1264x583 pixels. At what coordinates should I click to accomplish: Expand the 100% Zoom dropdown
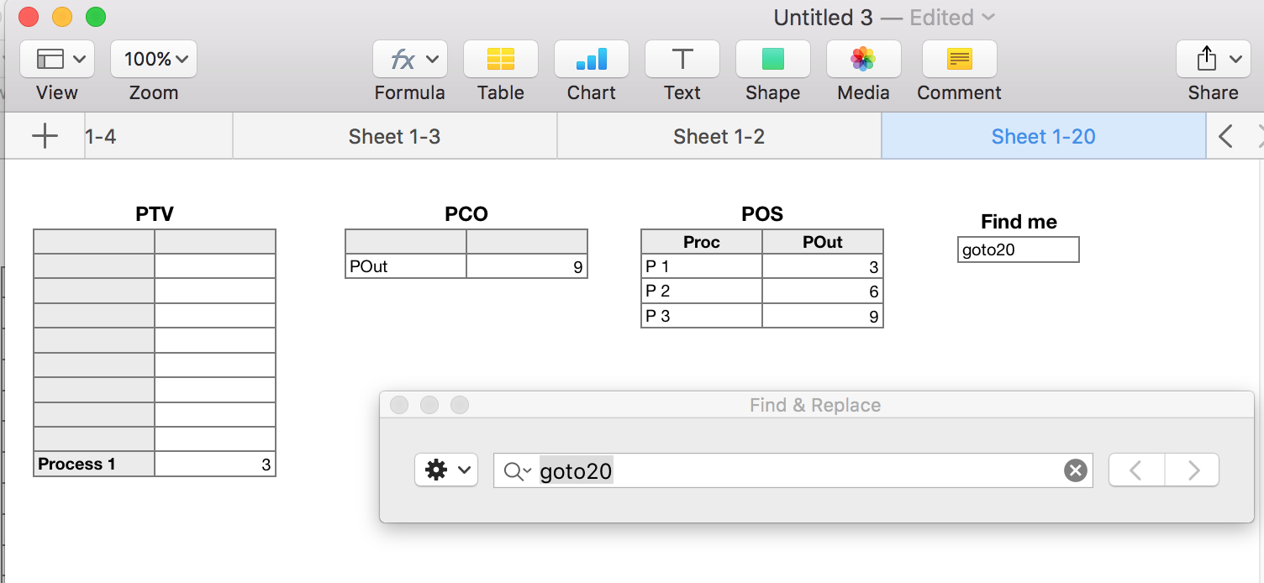pyautogui.click(x=154, y=60)
